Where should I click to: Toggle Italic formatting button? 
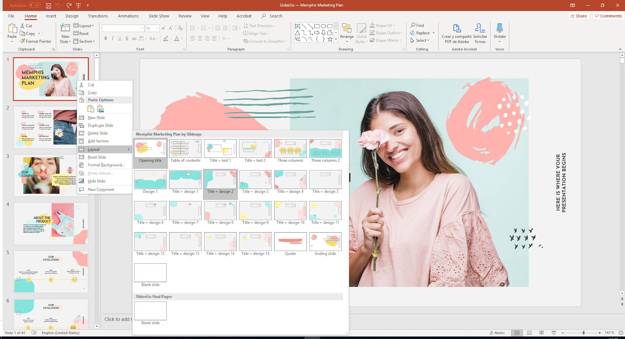tap(112, 39)
